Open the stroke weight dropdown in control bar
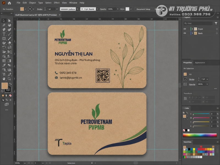This screenshot has height=165, width=220. click(57, 9)
